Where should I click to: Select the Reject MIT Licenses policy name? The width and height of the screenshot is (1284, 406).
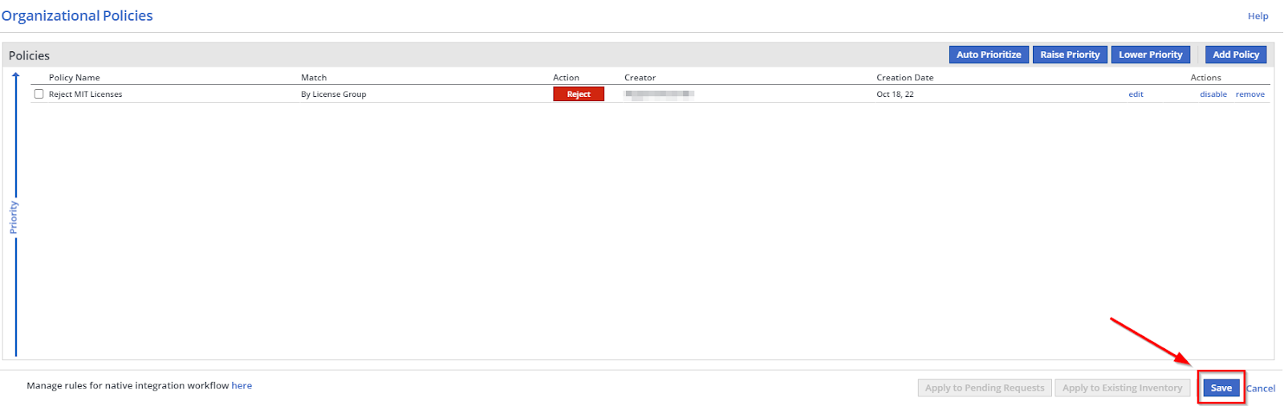point(85,95)
